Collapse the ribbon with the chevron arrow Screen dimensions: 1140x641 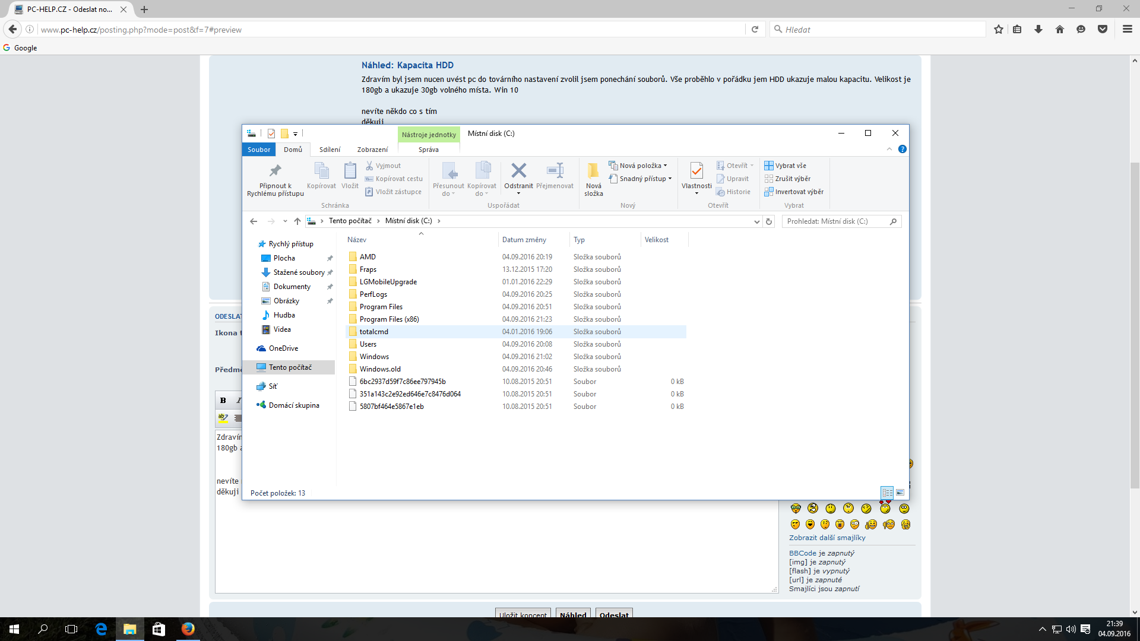[889, 150]
